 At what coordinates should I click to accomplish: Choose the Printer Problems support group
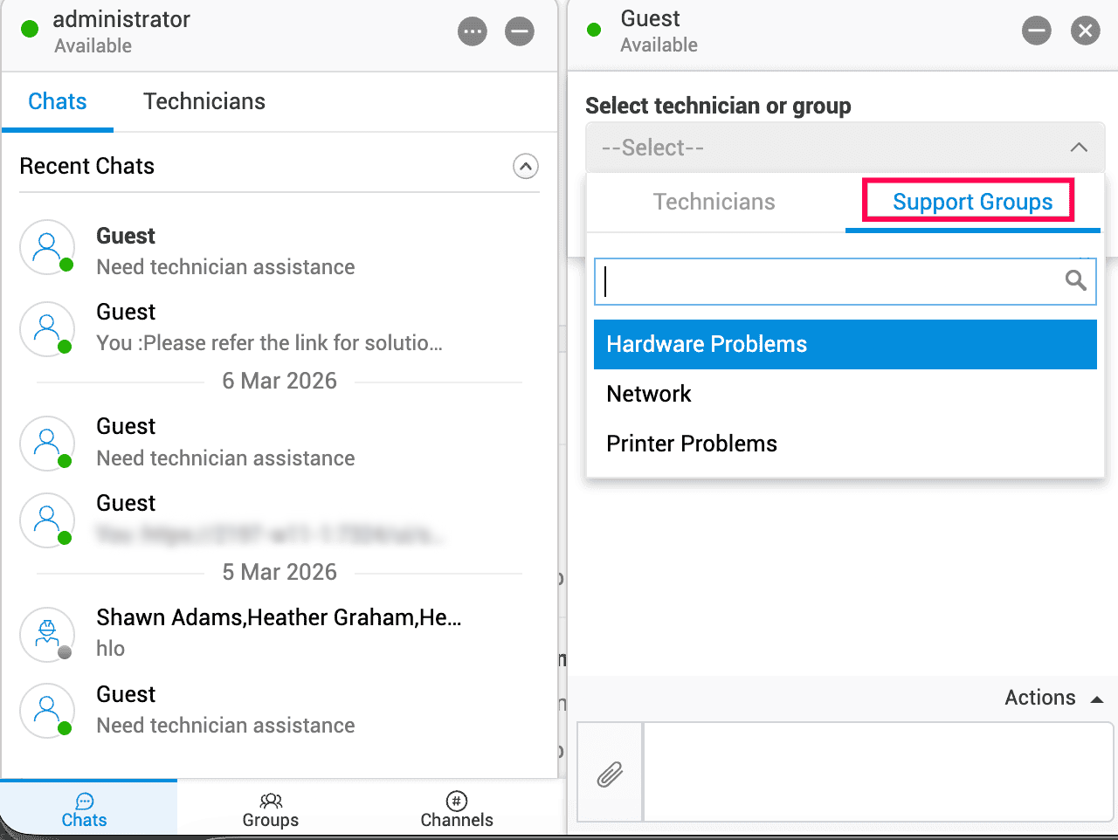845,444
